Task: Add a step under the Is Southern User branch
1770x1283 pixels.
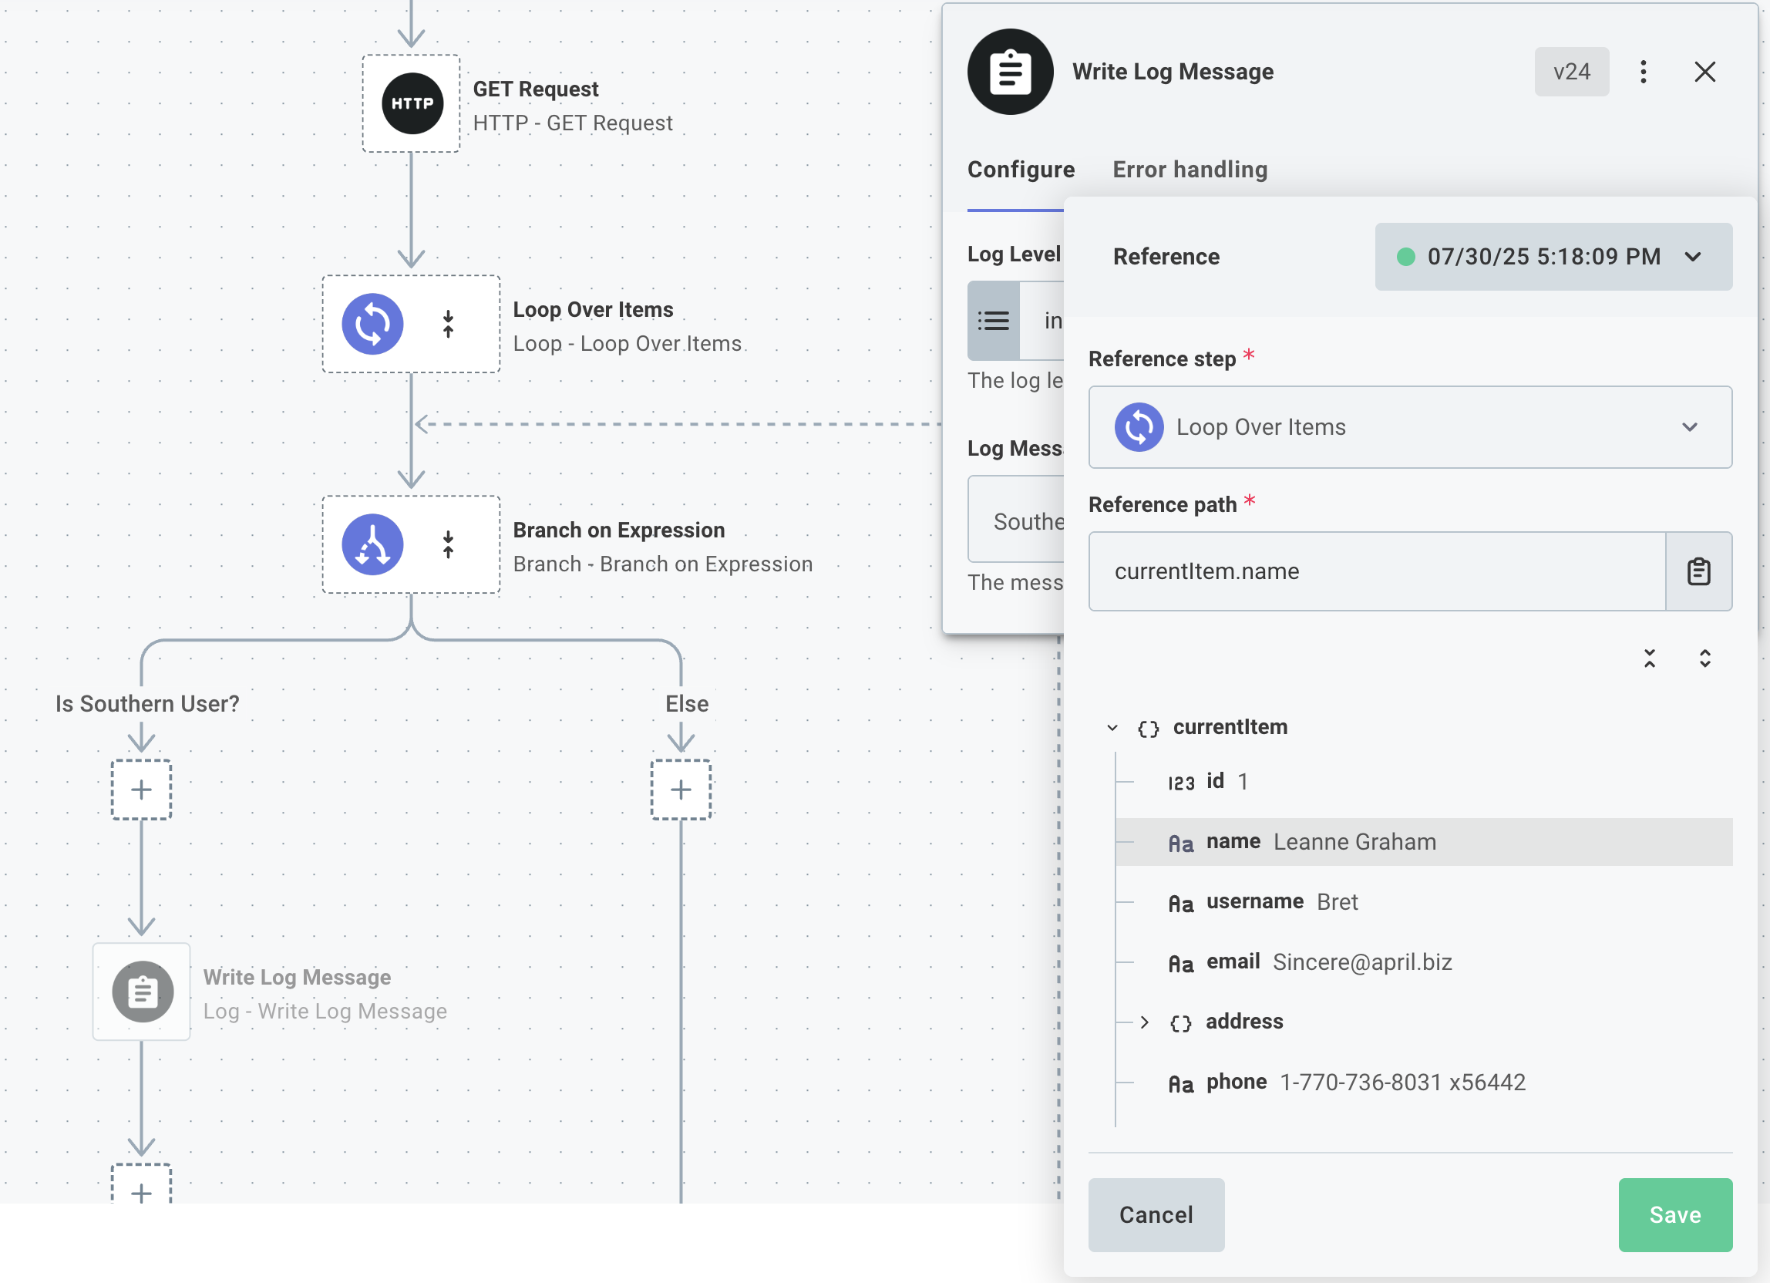Action: pos(141,789)
